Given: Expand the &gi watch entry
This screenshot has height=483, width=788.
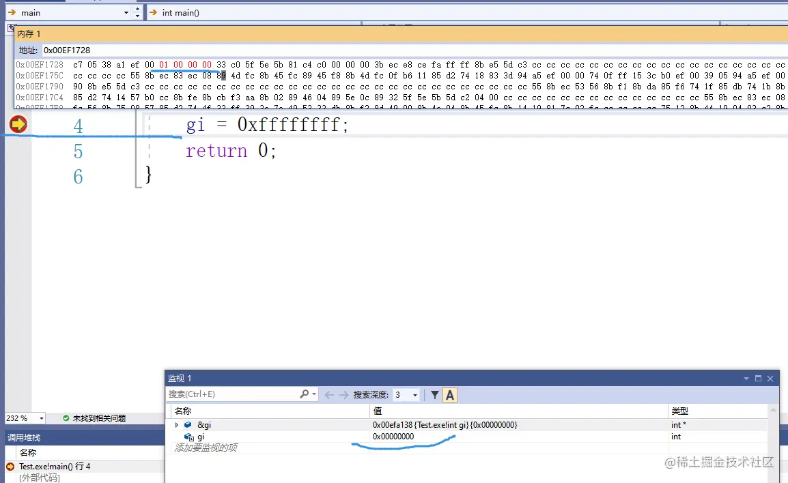Looking at the screenshot, I should click(176, 425).
